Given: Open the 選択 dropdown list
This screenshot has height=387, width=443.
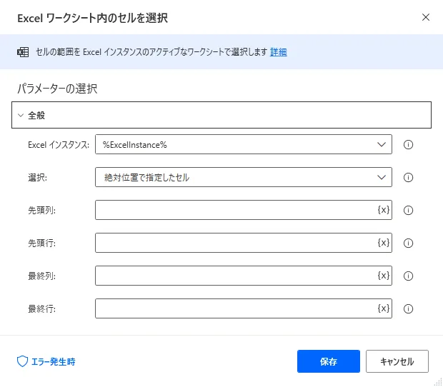Looking at the screenshot, I should coord(243,177).
